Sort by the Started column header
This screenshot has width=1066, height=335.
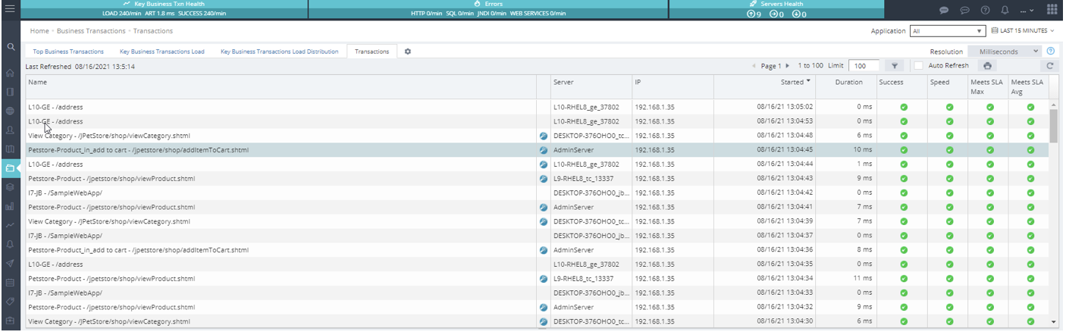[795, 81]
